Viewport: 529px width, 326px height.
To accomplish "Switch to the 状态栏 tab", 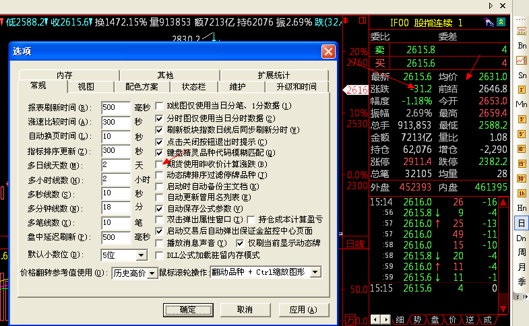I will 193,87.
